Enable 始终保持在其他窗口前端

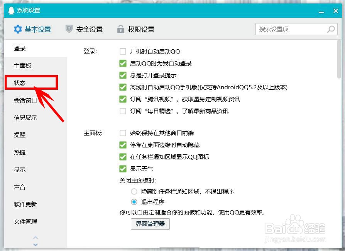123,133
